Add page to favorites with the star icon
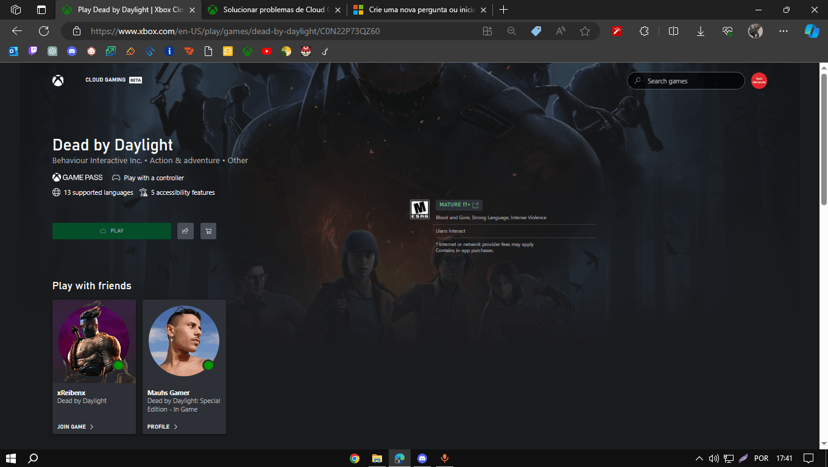This screenshot has height=467, width=828. click(x=585, y=31)
